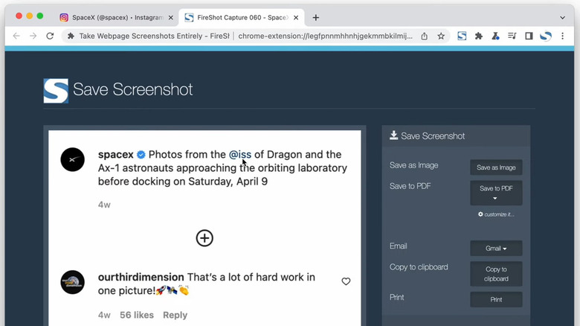Toggle the Chrome side panel icon
The image size is (580, 326).
529,36
